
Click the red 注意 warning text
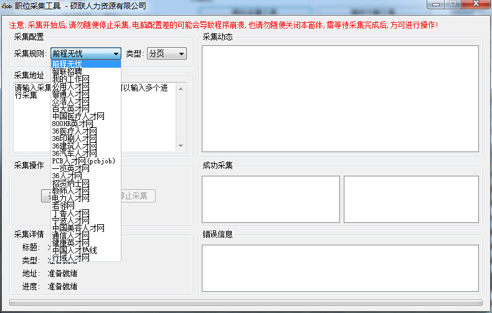pos(224,25)
